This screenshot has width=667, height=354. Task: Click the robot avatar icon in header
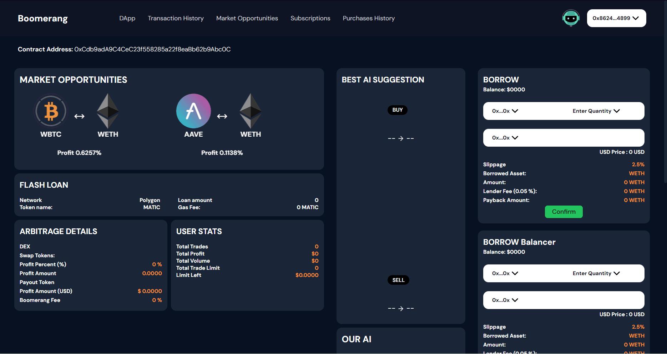(571, 18)
